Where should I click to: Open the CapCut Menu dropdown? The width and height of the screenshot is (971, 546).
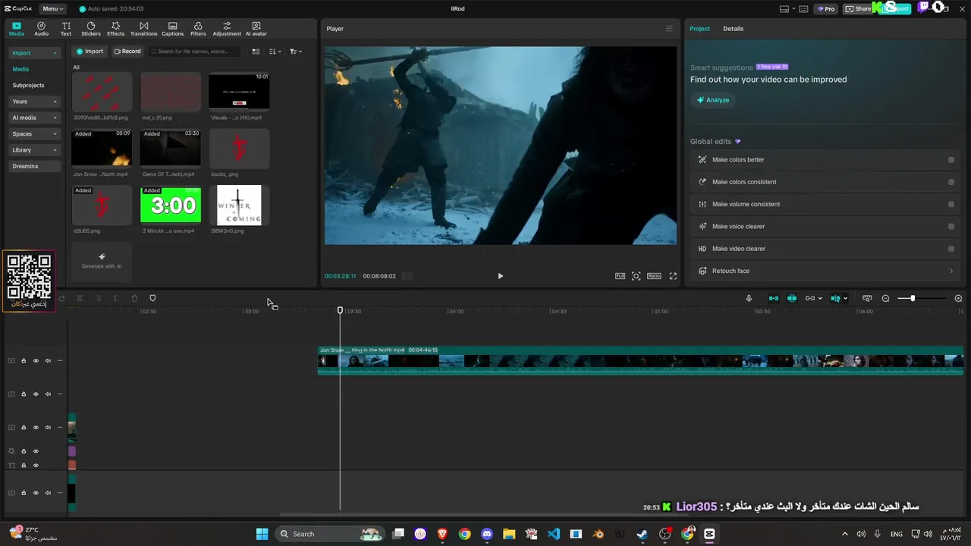tap(52, 9)
